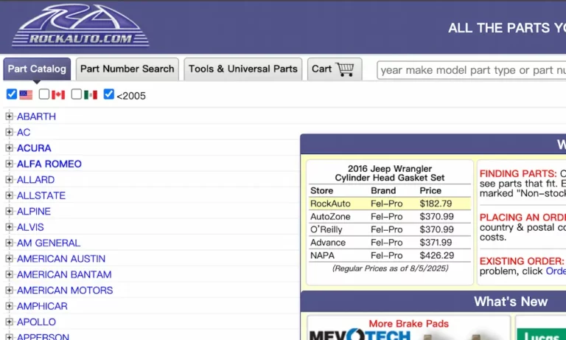Click the Regular Prices as of 8/5/2025 note

pos(390,268)
